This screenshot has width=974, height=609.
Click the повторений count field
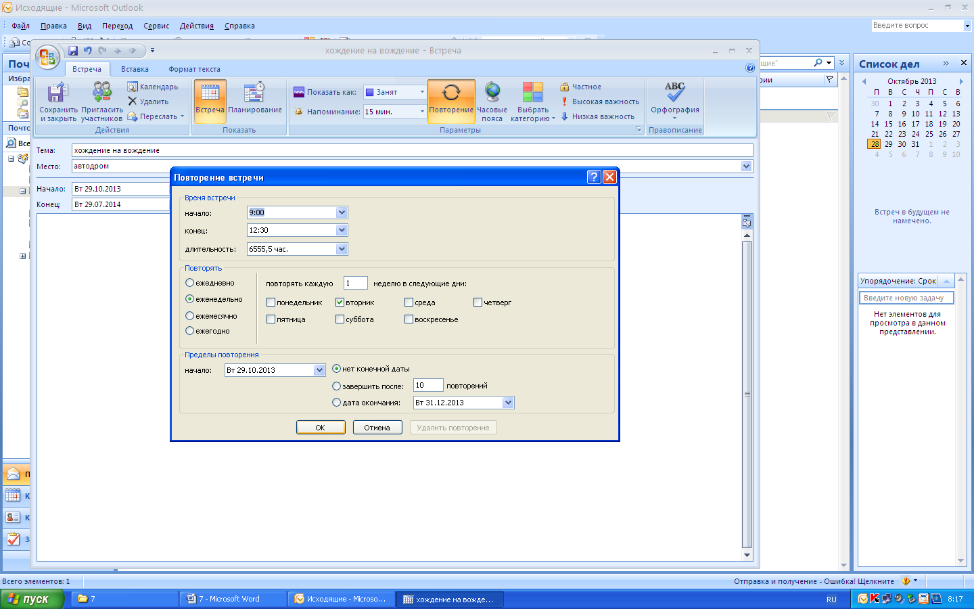click(x=428, y=385)
